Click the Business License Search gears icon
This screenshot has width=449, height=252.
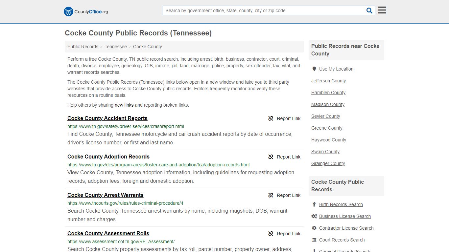314,216
